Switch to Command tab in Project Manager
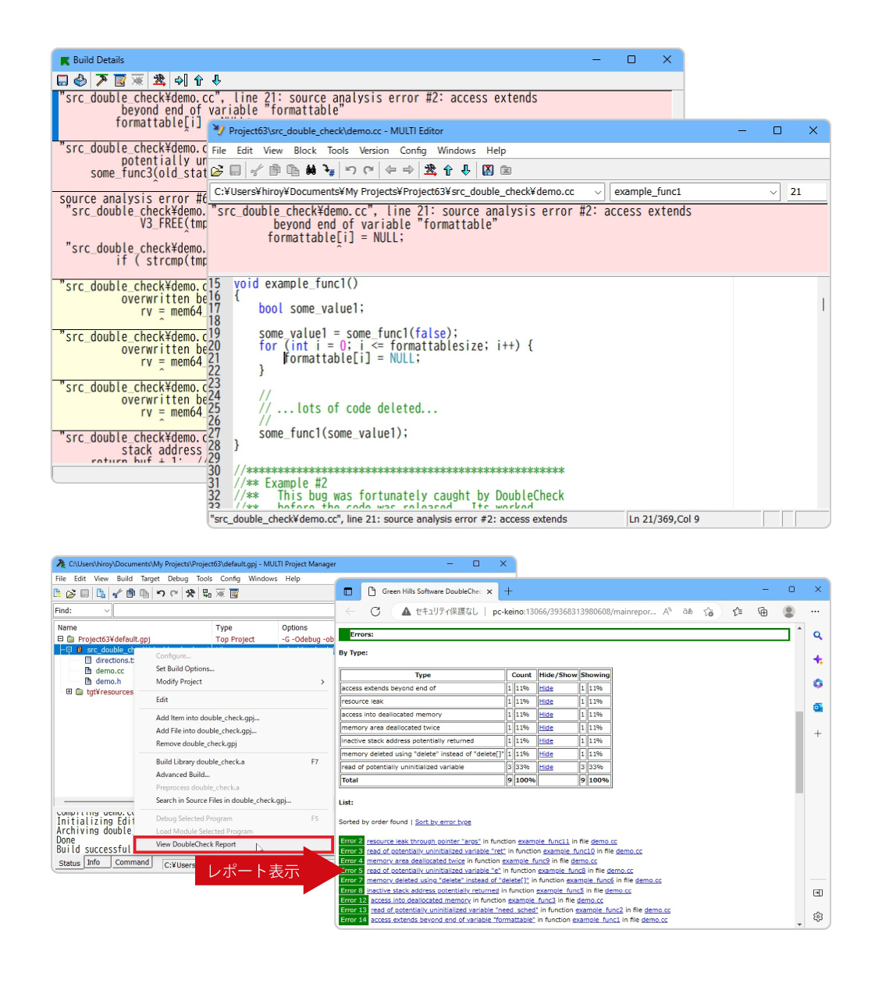This screenshot has width=882, height=983. pos(132,862)
